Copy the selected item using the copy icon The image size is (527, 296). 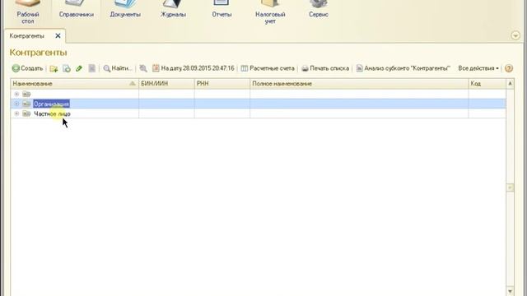coord(67,68)
